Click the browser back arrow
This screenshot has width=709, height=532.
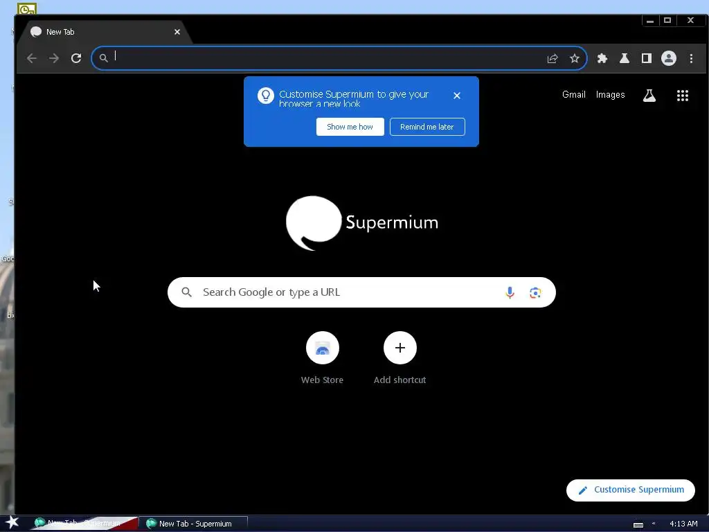pyautogui.click(x=32, y=58)
